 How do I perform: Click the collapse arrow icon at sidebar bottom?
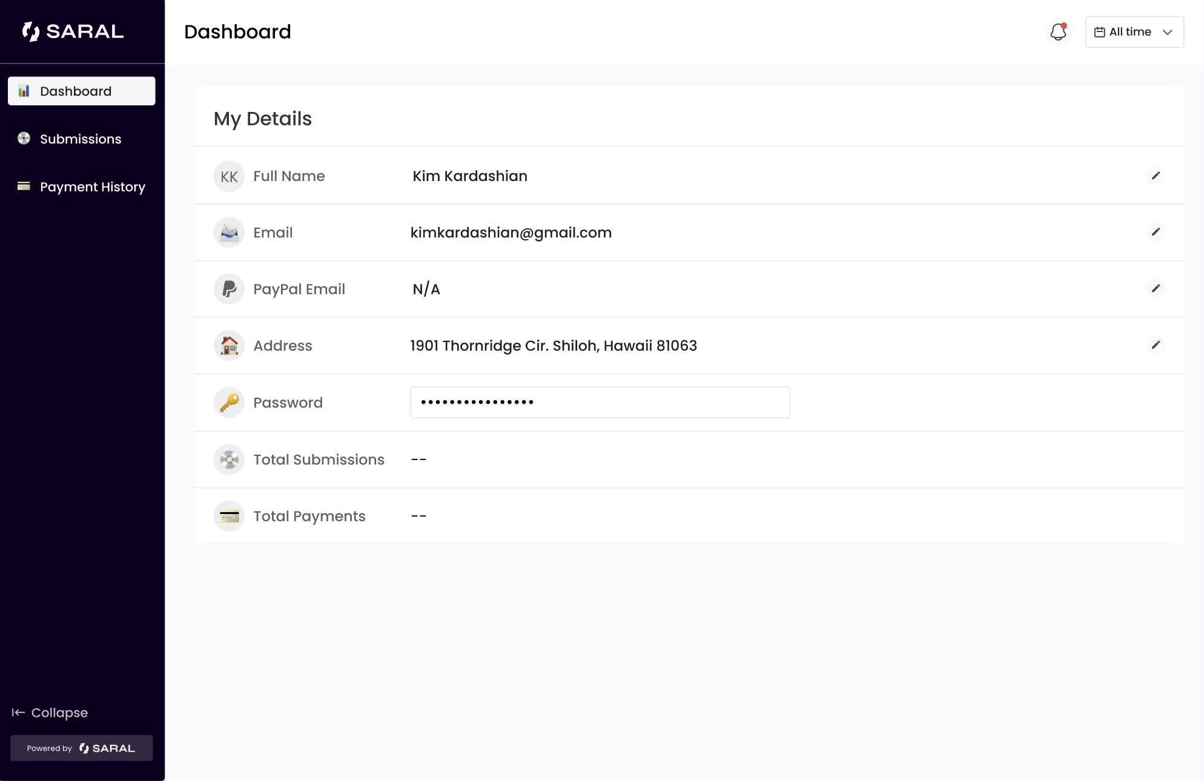tap(18, 713)
